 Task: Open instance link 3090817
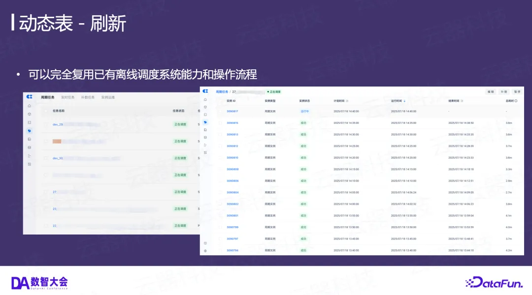click(x=232, y=111)
